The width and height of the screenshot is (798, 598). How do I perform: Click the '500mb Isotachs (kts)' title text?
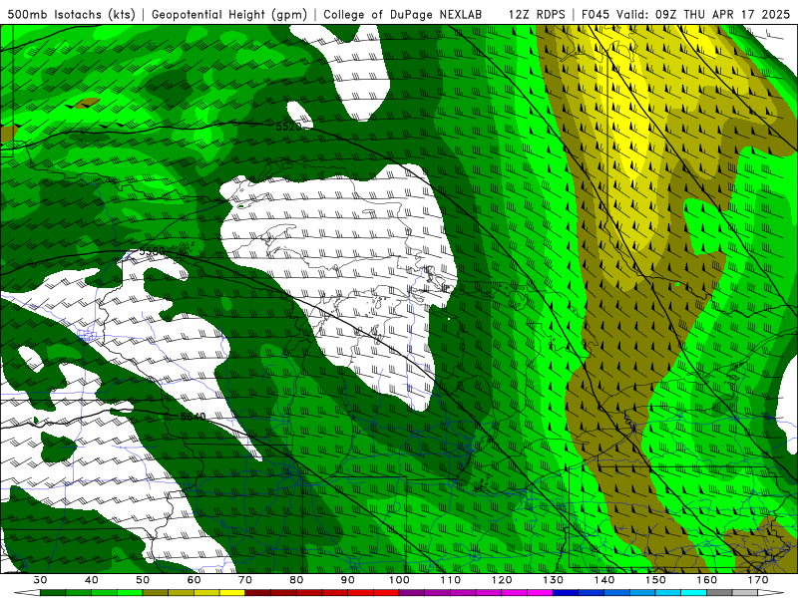71,14
